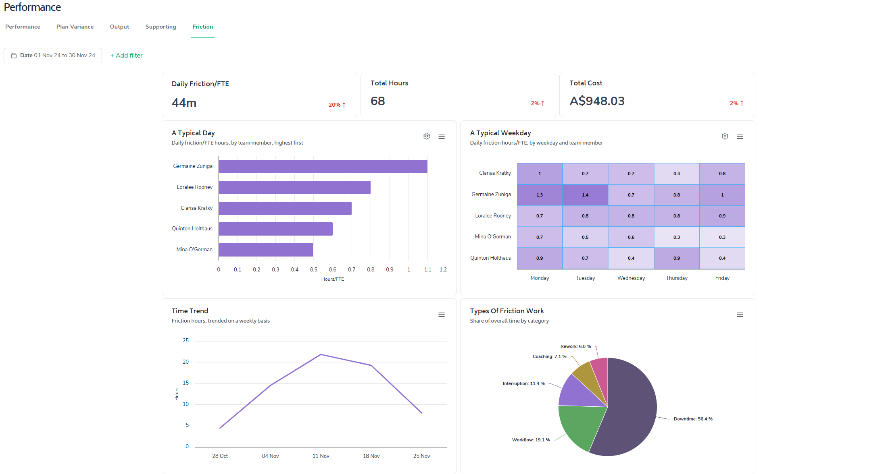Click Mina O'Gorman Thursday 0.3 cell

(x=676, y=237)
